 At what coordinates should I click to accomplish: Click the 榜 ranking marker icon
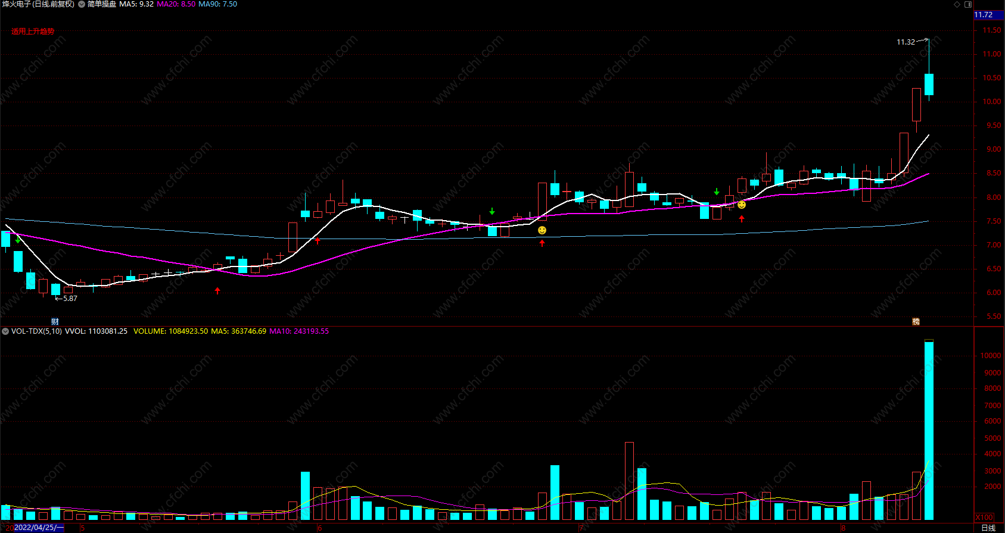tap(916, 321)
